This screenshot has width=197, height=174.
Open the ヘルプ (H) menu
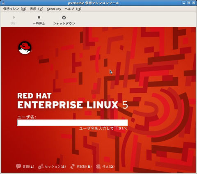(x=73, y=9)
